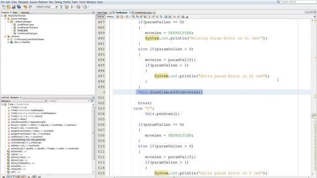Click the Source view button
The height and width of the screenshot is (178, 317).
point(101,17)
